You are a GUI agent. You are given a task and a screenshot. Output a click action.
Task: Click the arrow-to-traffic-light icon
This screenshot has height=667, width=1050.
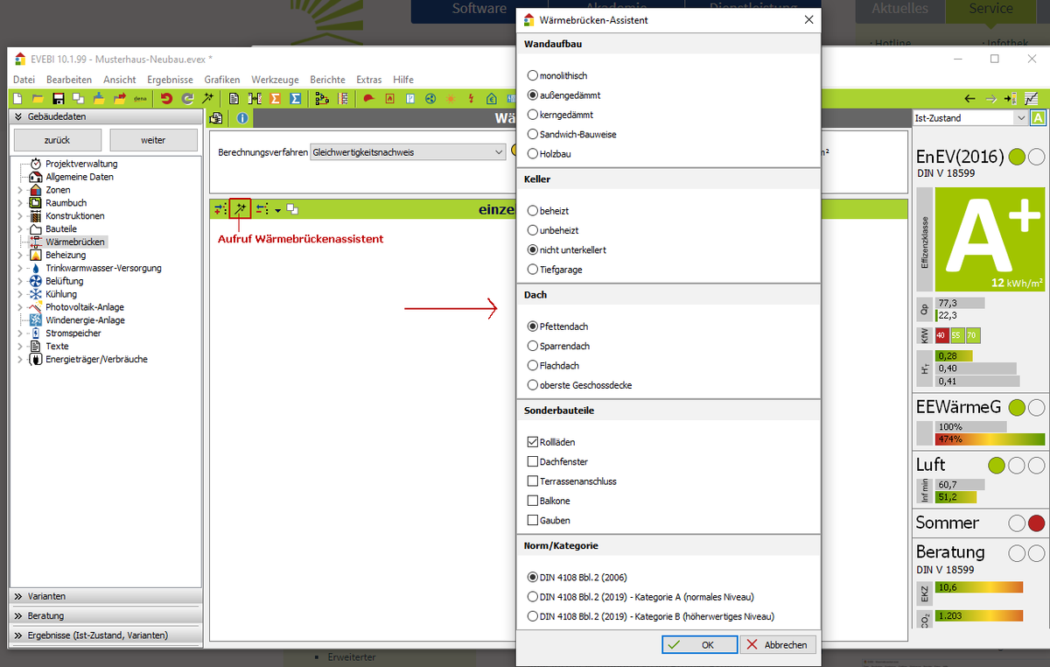coord(1011,98)
